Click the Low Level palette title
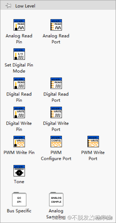116x223 pixels. [x=25, y=6]
